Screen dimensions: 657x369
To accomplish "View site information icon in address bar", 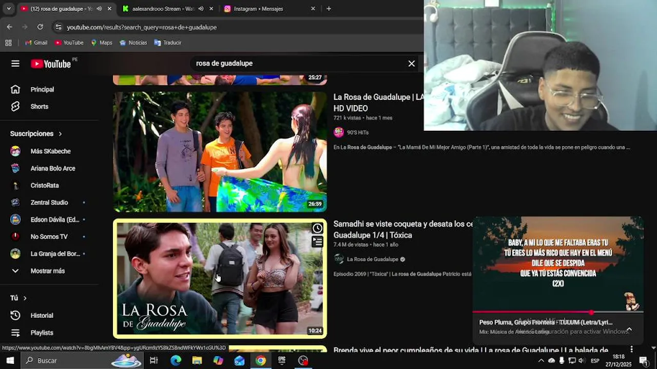I will 58,27.
